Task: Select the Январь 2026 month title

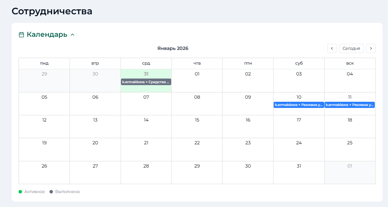Action: coord(173,48)
